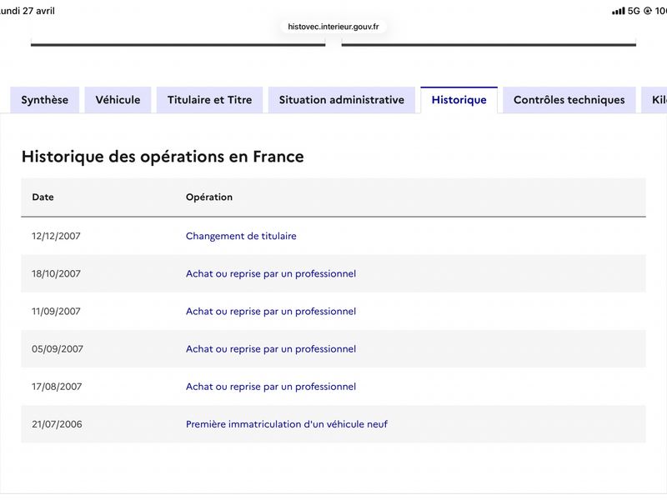Switch to the Véhicule tab
Viewport: 667px width, 500px height.
pyautogui.click(x=118, y=100)
